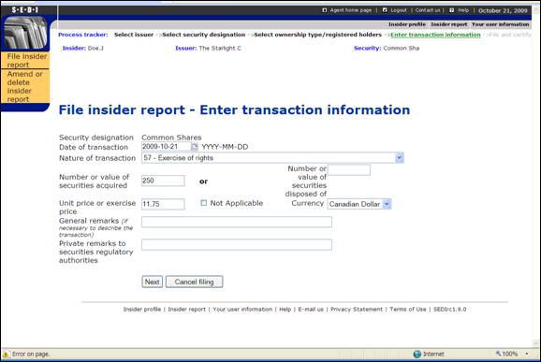Click footer Terms of Use link
541x362 pixels.
point(408,310)
